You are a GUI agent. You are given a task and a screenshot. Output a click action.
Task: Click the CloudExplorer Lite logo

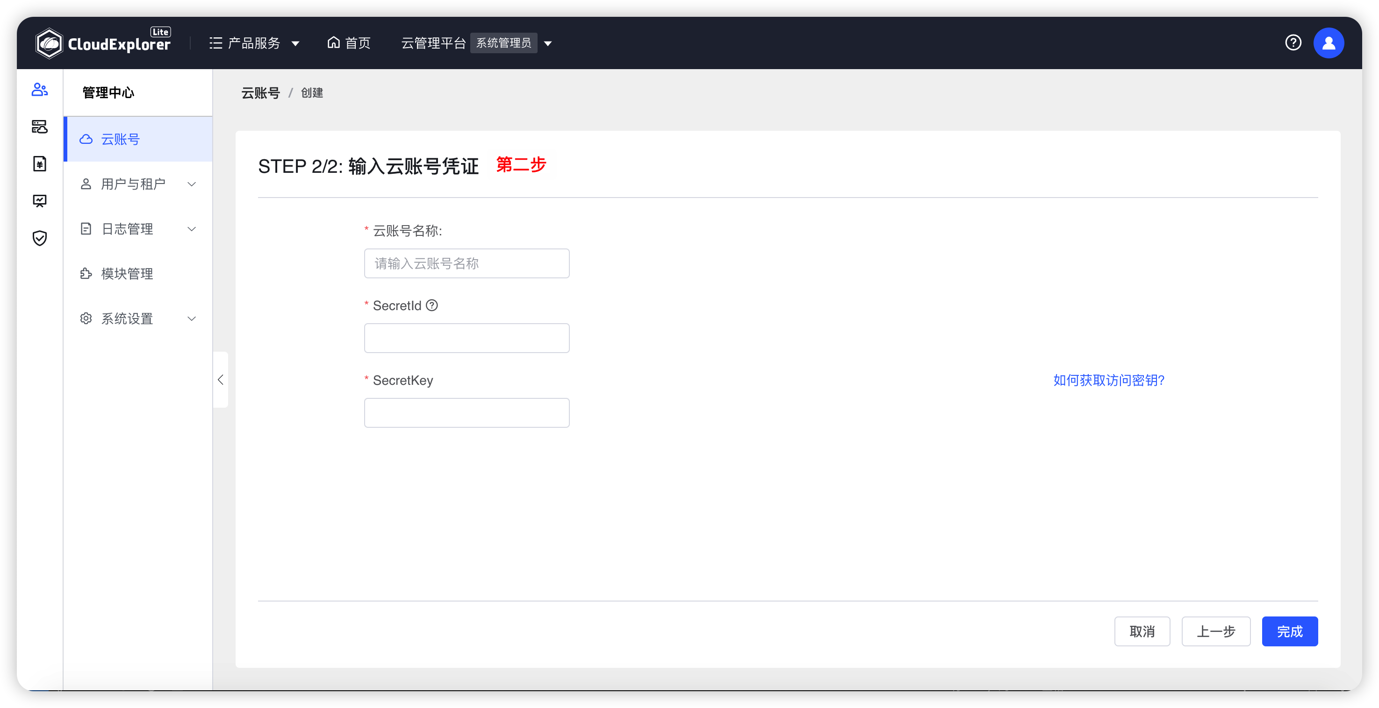103,43
